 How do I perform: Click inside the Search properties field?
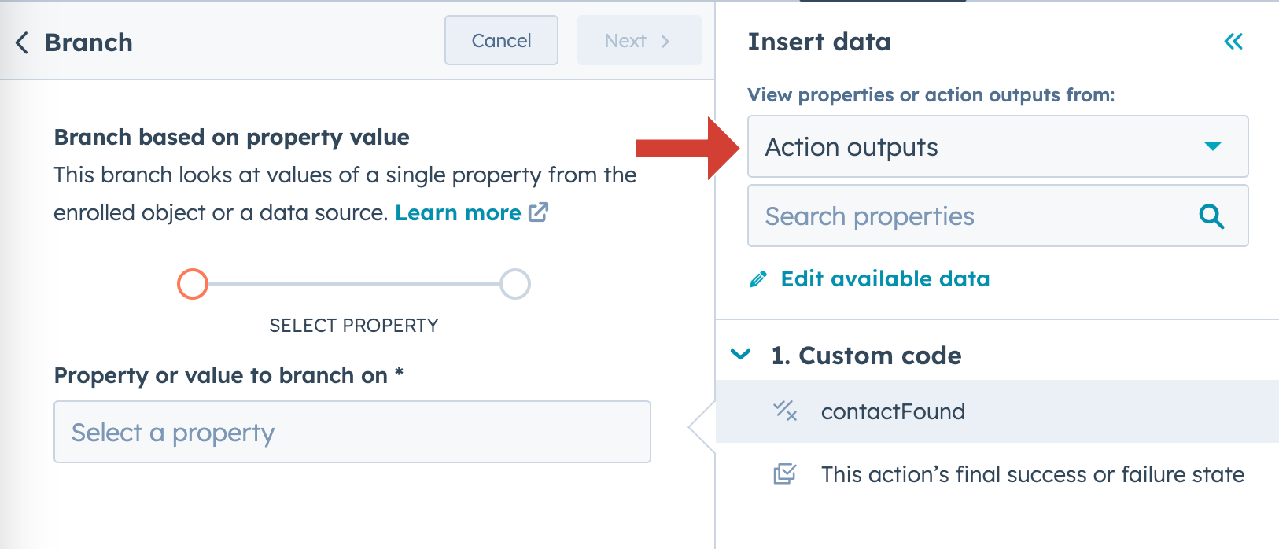[944, 216]
